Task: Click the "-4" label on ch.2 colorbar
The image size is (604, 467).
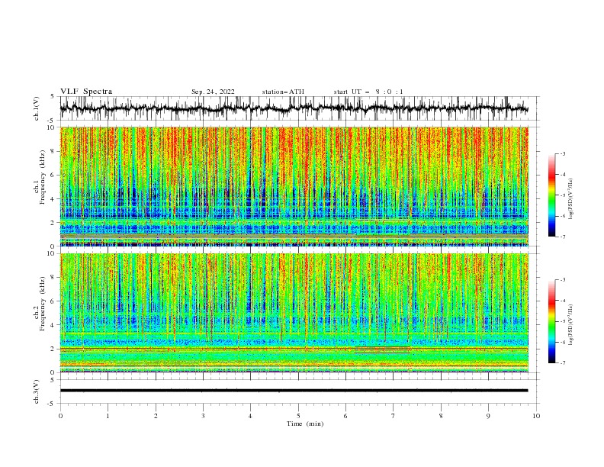Action: tap(563, 301)
